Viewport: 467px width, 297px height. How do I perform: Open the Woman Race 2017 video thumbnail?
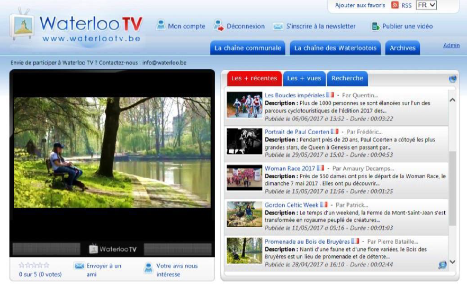point(245,177)
